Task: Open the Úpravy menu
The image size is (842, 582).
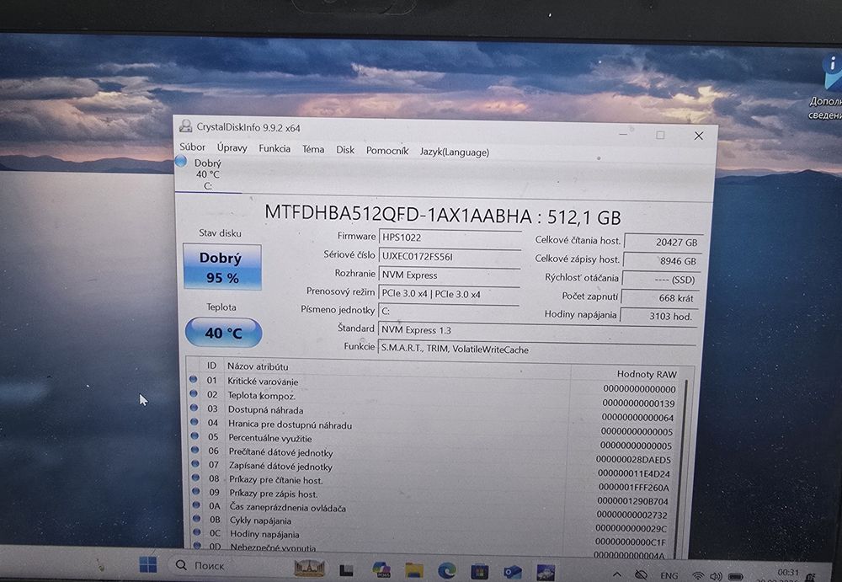Action: 232,147
